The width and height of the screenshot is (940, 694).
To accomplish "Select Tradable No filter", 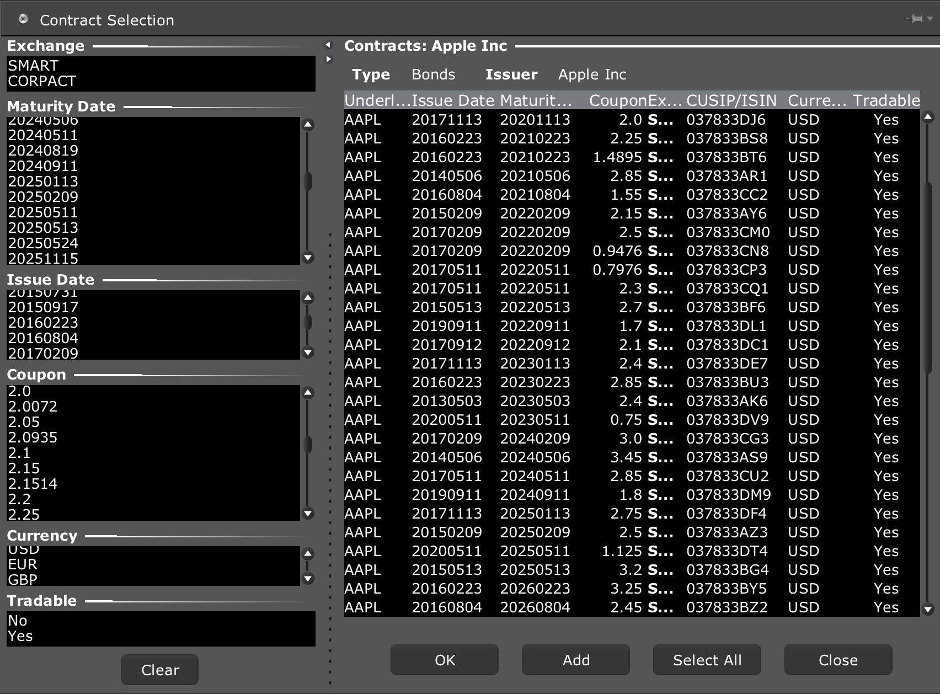I will (x=161, y=621).
